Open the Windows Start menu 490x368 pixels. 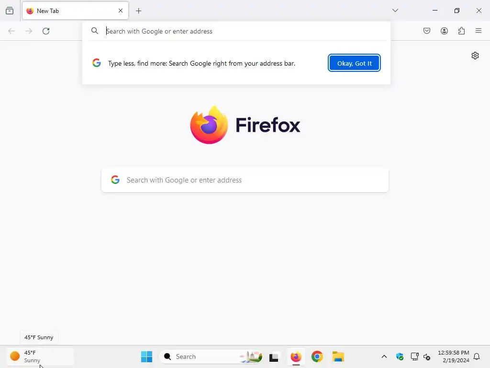point(146,356)
